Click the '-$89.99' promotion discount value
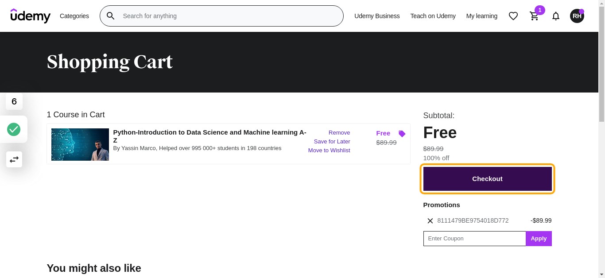 [541, 220]
